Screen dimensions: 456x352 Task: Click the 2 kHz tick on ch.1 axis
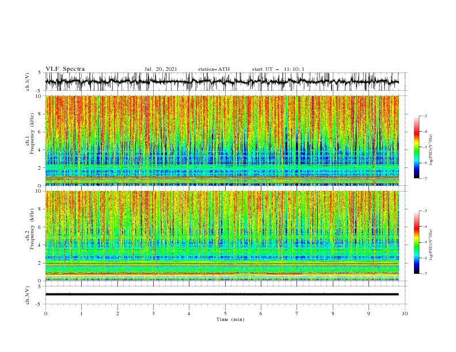click(x=40, y=168)
